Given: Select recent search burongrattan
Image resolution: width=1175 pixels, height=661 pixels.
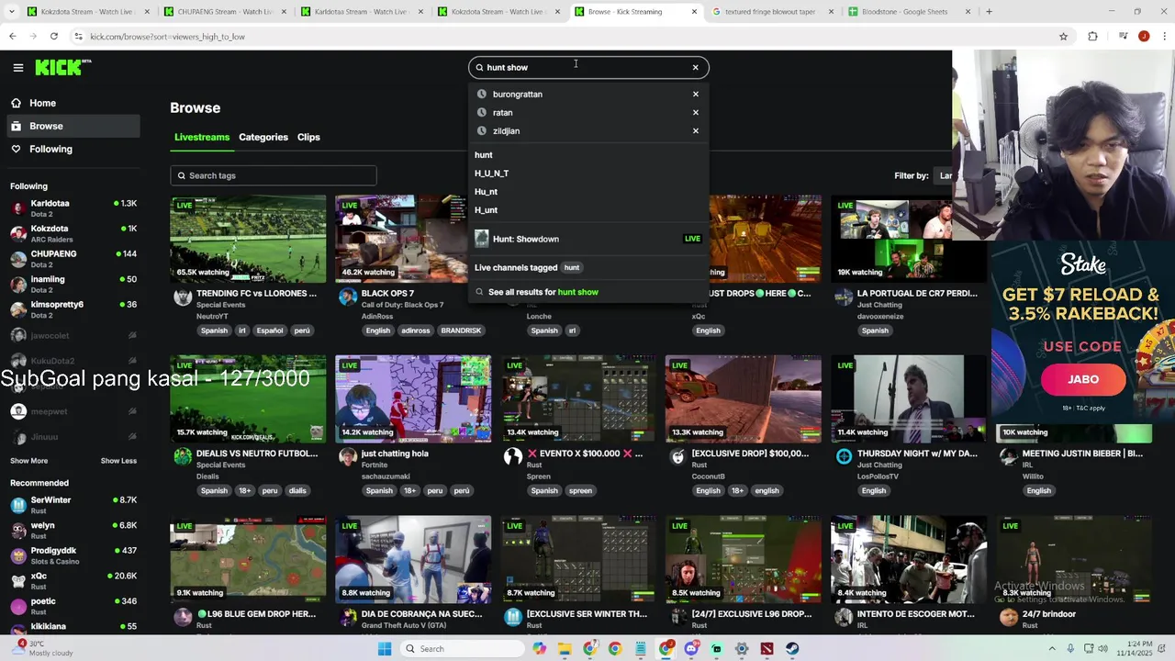Looking at the screenshot, I should click(517, 94).
